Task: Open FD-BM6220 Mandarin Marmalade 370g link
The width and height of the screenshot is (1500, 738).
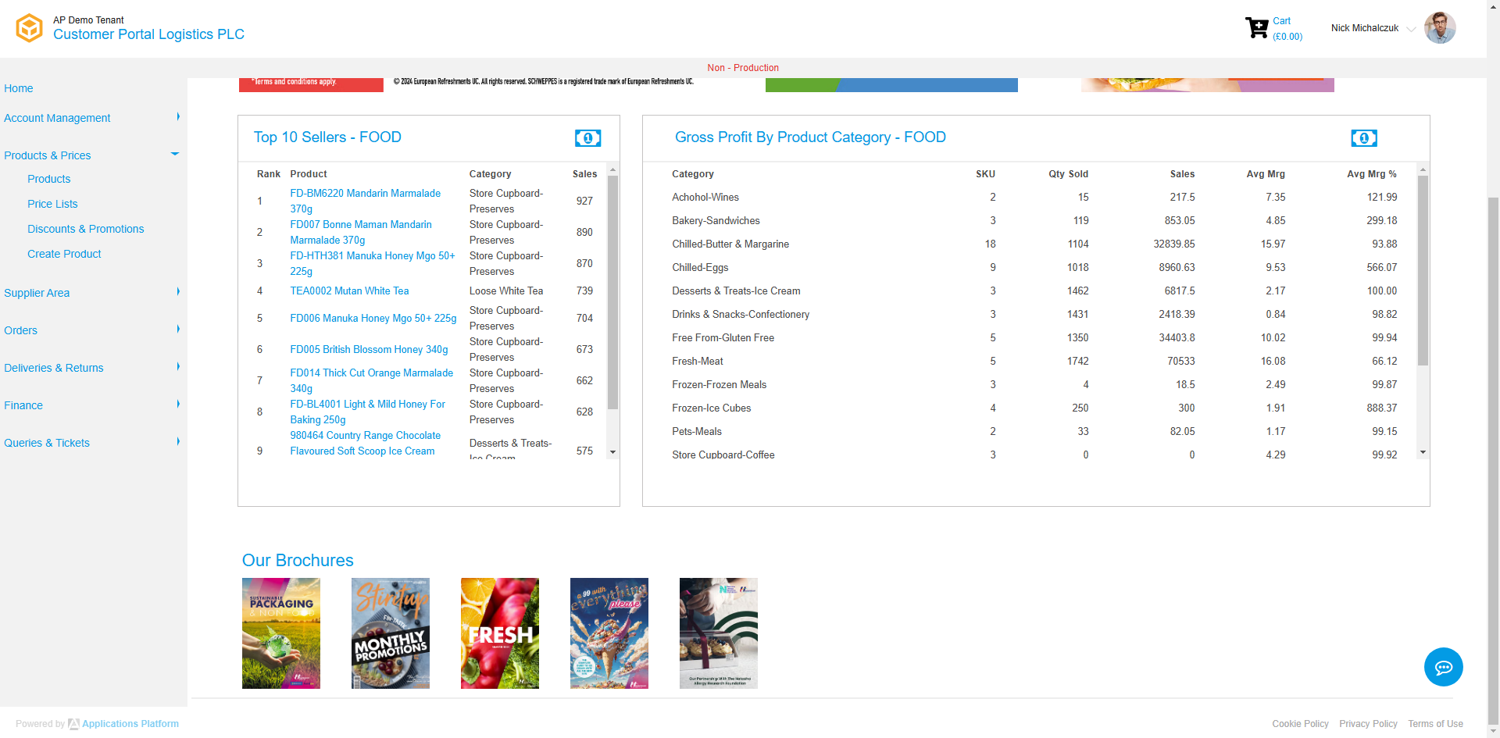Action: click(x=365, y=201)
